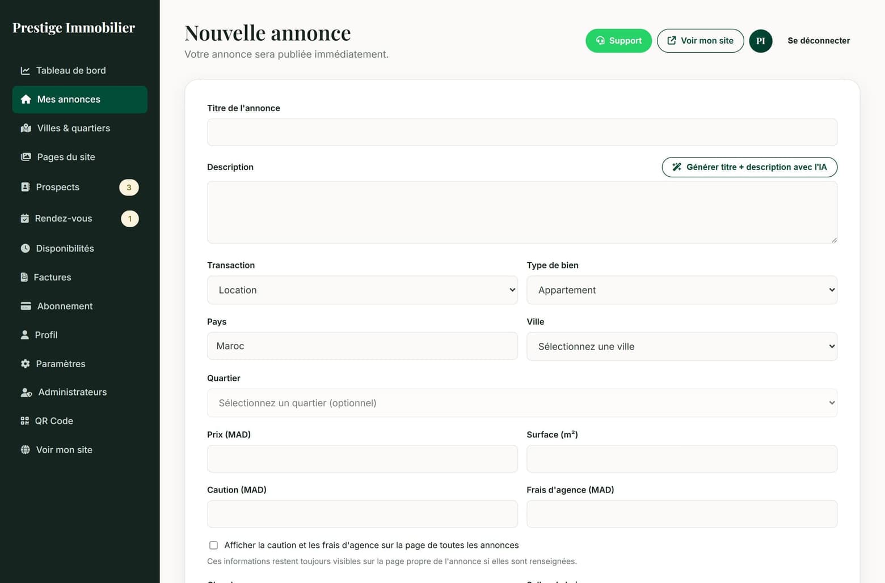Click the headset icon on Support button
This screenshot has width=885, height=583.
coord(600,41)
